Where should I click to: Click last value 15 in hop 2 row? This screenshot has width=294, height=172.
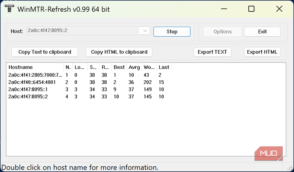(x=161, y=82)
